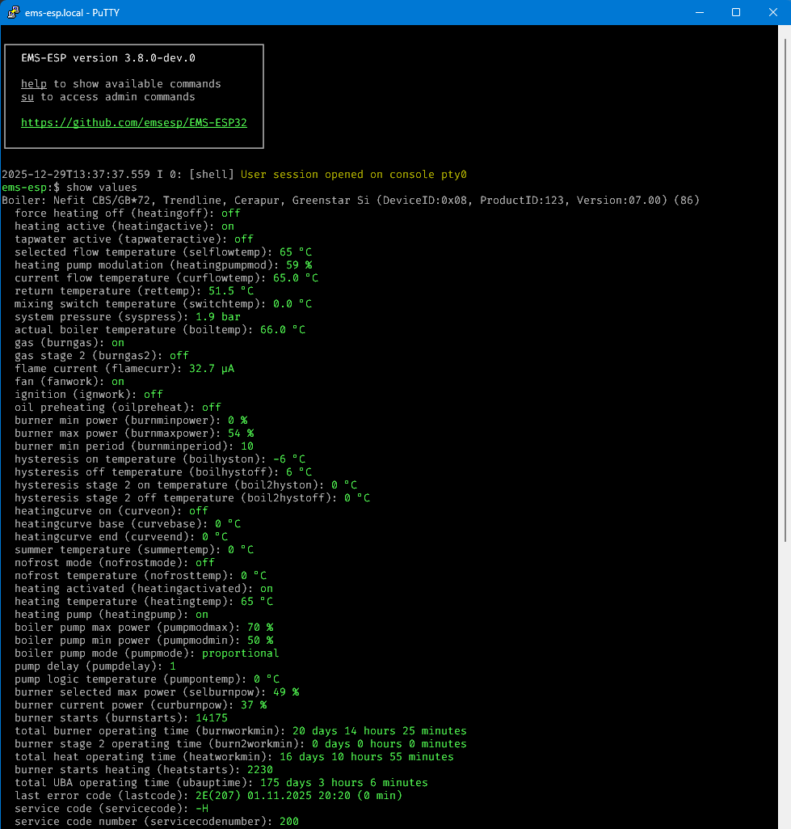Screen dimensions: 791x829
Task: Click the burner starts value '14175'
Action: tap(212, 718)
